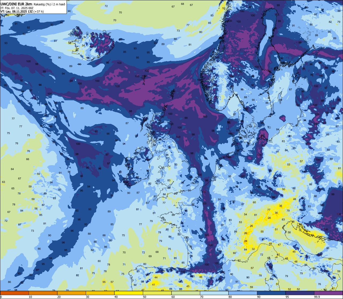Click the dark orange 0–10 legend swatch
The width and height of the screenshot is (343, 299).
pyautogui.click(x=14, y=293)
